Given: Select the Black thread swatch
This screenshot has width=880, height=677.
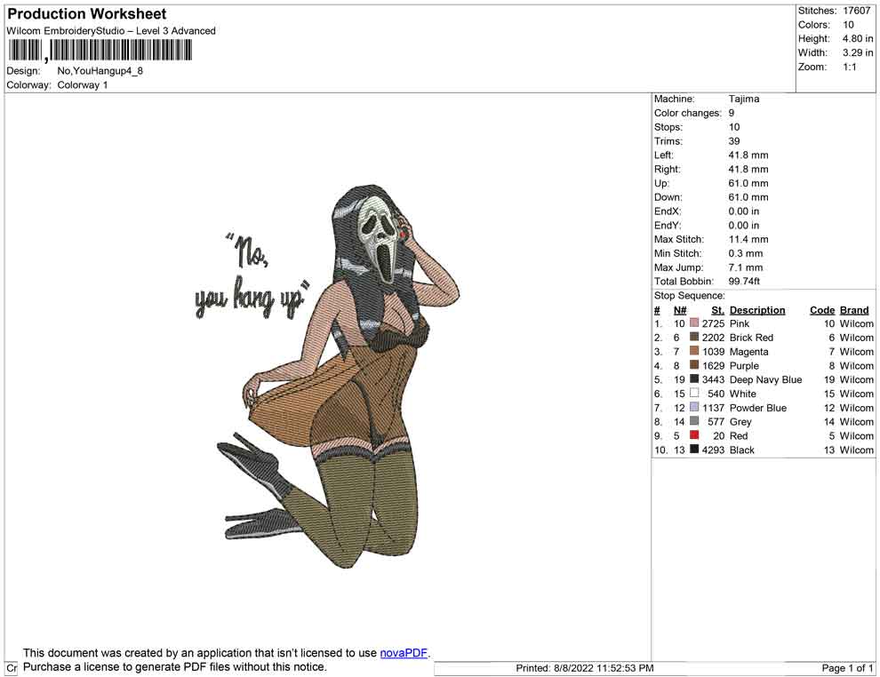Looking at the screenshot, I should point(694,450).
